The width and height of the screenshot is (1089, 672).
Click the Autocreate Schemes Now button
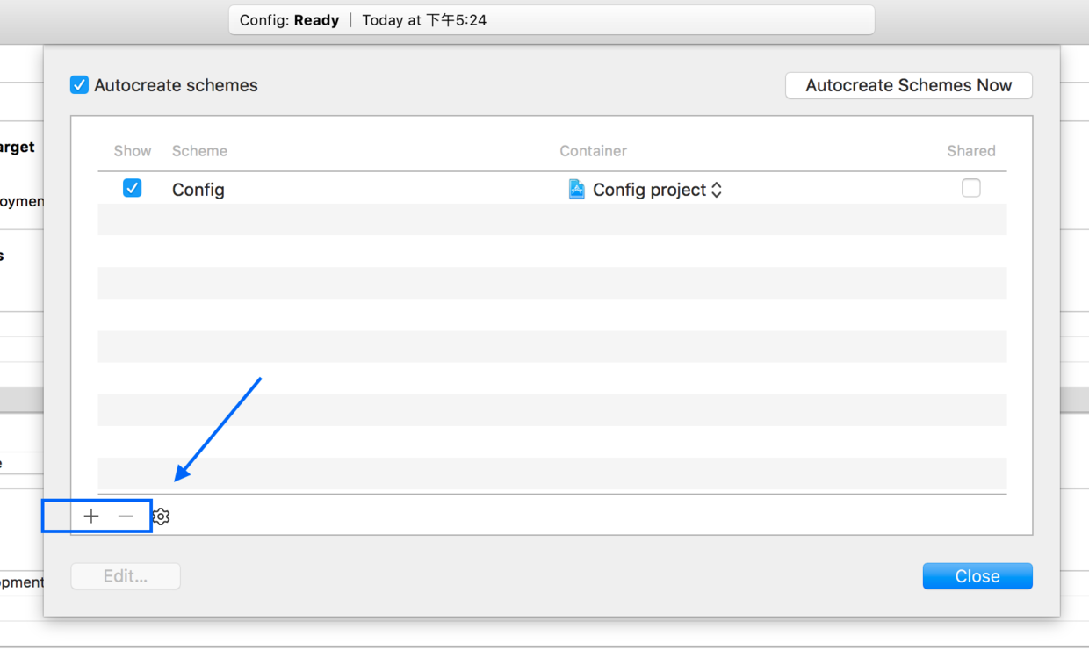(909, 85)
